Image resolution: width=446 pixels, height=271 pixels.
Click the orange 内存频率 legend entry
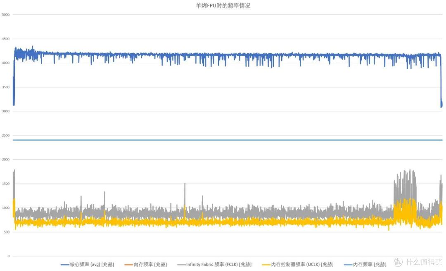146,264
